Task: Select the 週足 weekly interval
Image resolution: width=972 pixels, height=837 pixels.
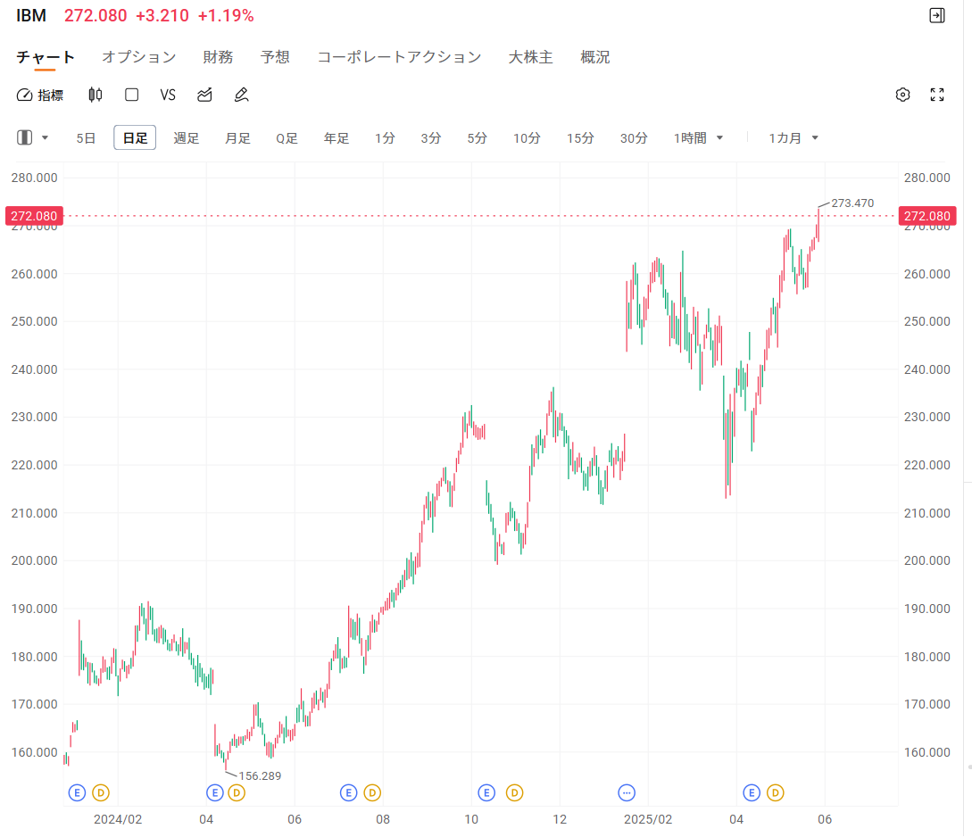Action: [187, 137]
